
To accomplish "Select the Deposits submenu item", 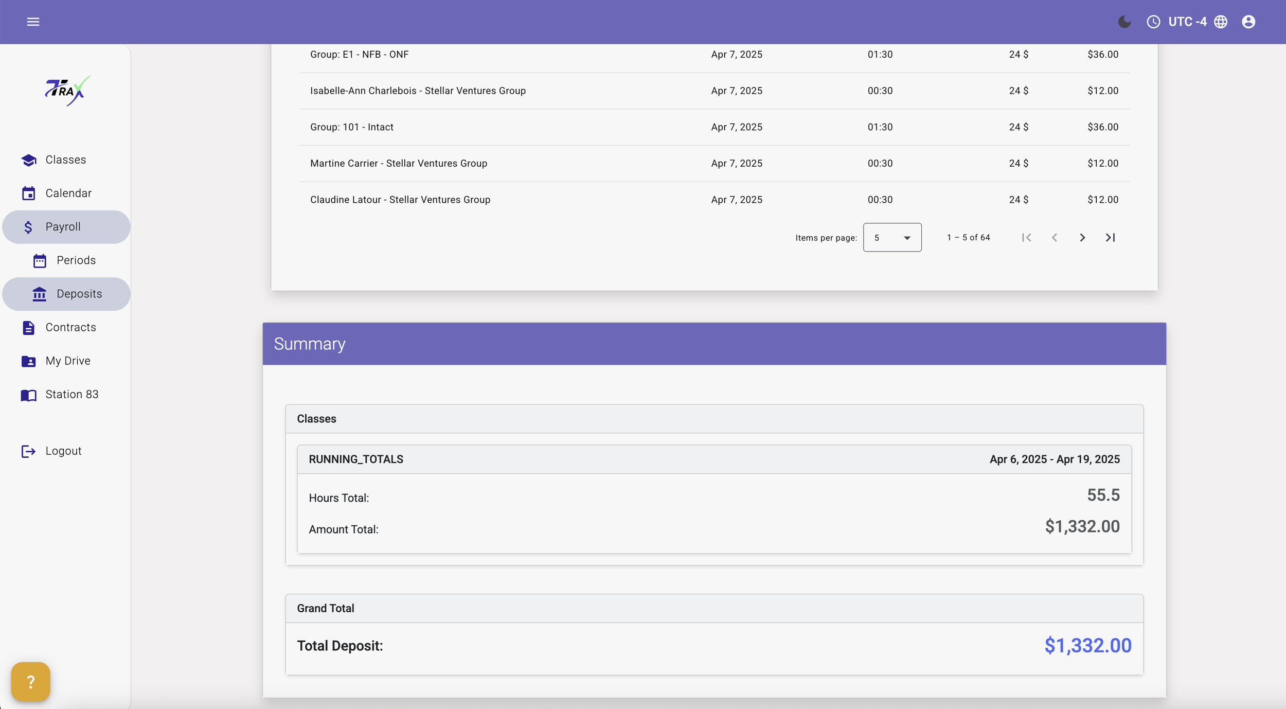I will 66,294.
